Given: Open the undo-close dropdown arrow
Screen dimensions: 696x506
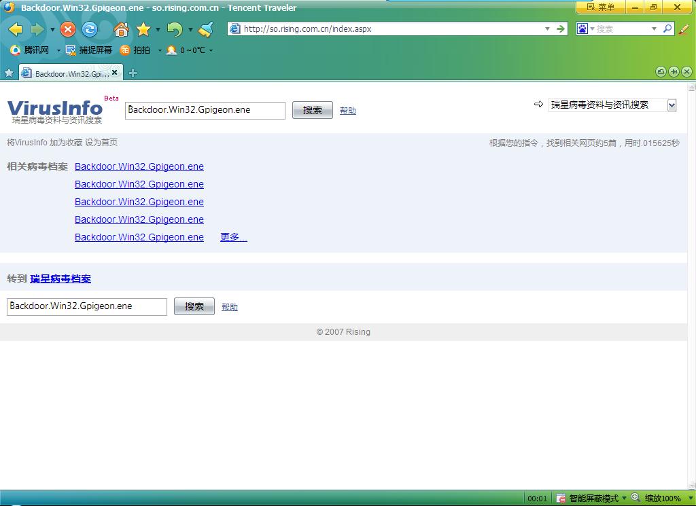Looking at the screenshot, I should click(190, 30).
